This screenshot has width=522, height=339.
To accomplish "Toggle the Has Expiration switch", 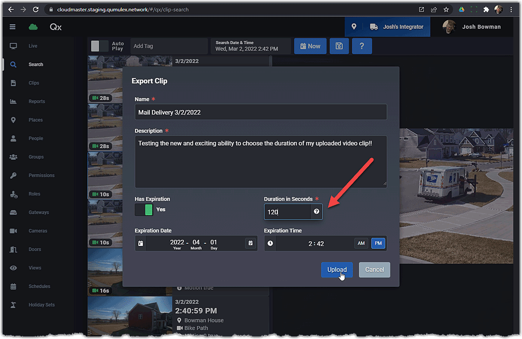I will pos(144,210).
